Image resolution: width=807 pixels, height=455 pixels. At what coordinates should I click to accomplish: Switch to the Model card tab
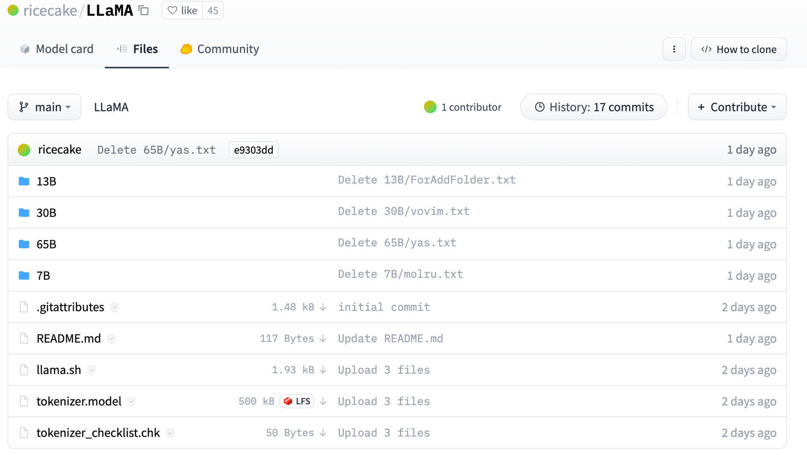click(x=57, y=49)
